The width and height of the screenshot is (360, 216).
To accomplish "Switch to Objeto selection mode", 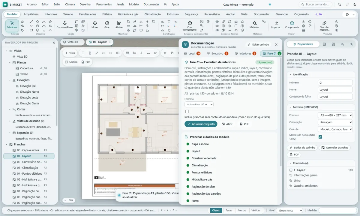I will (x=216, y=210).
